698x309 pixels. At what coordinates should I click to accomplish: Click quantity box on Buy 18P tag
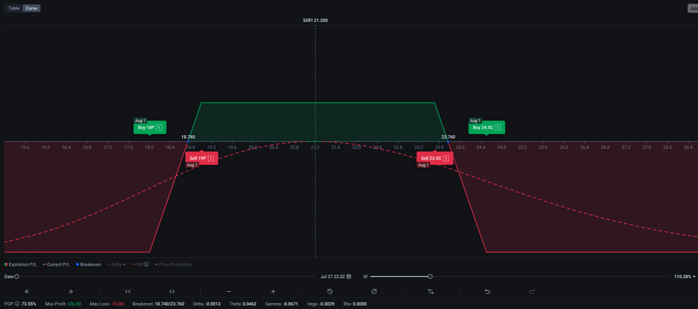[158, 128]
